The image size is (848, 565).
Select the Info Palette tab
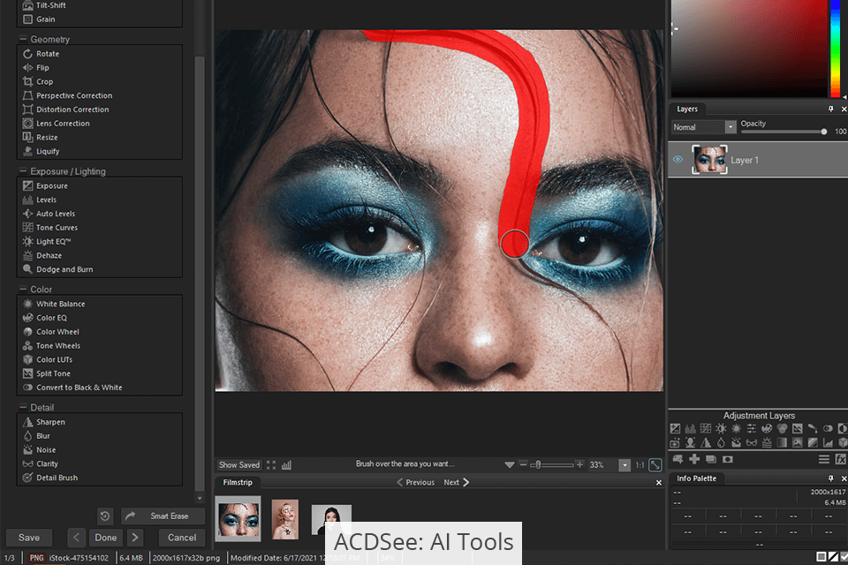click(x=697, y=478)
